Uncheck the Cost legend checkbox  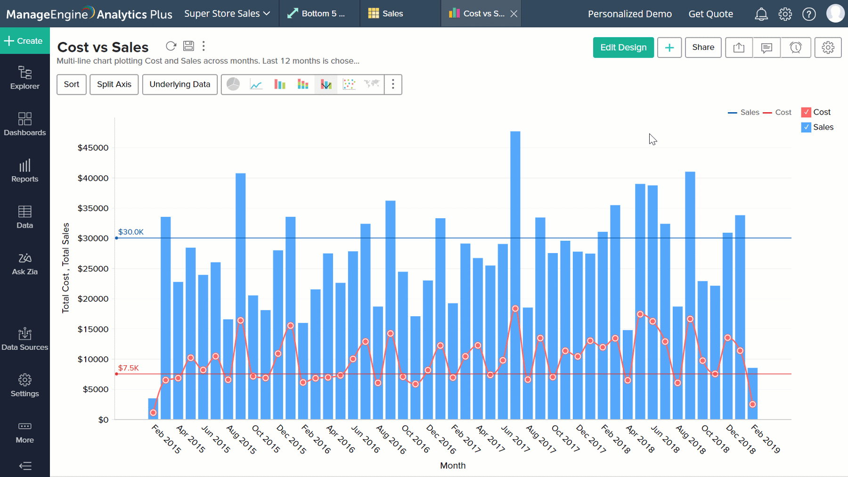806,112
